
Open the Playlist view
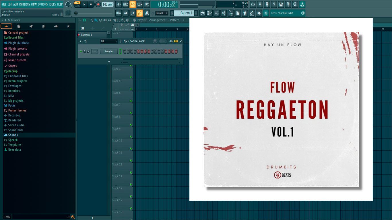point(203,13)
